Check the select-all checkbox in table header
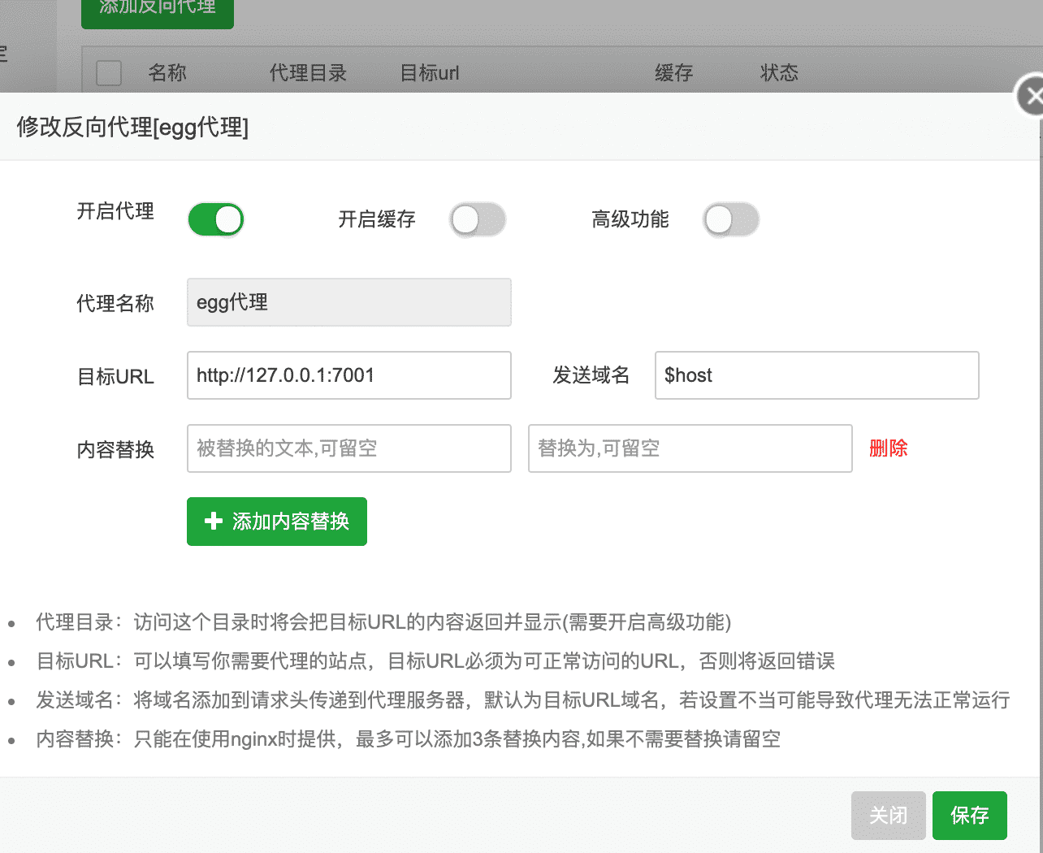This screenshot has height=853, width=1043. coord(109,73)
